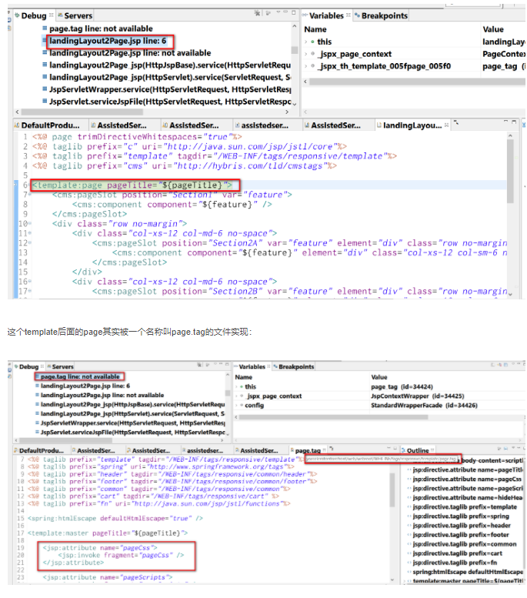527x598 pixels.
Task: Switch to Breakpoints tab in first screenshot
Action: [381, 15]
